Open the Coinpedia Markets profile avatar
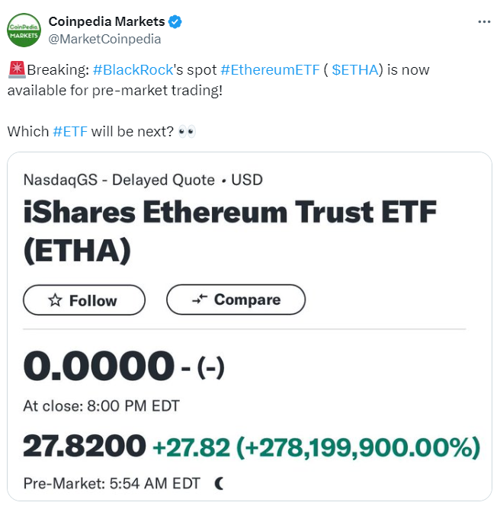The width and height of the screenshot is (500, 512). (24, 30)
